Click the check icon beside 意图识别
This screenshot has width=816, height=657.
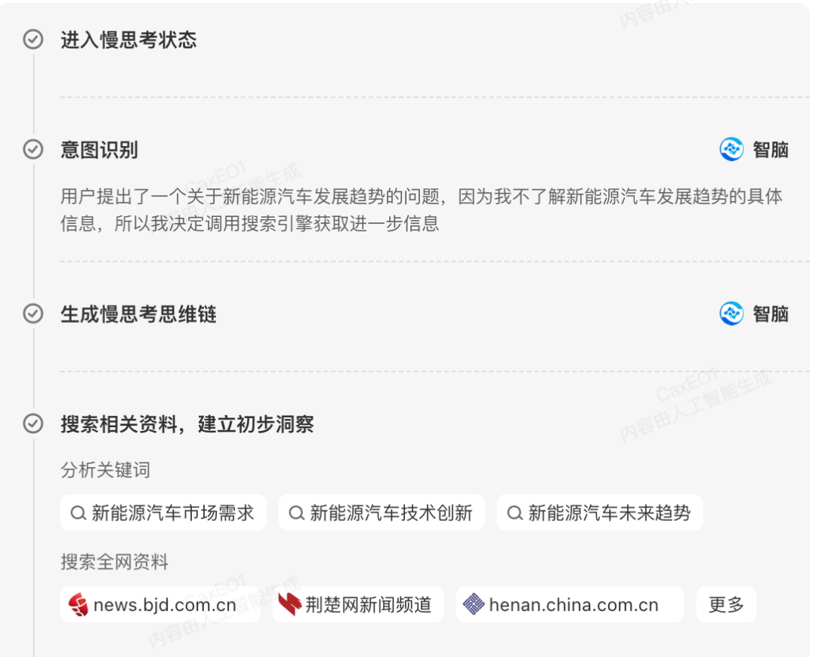point(33,150)
